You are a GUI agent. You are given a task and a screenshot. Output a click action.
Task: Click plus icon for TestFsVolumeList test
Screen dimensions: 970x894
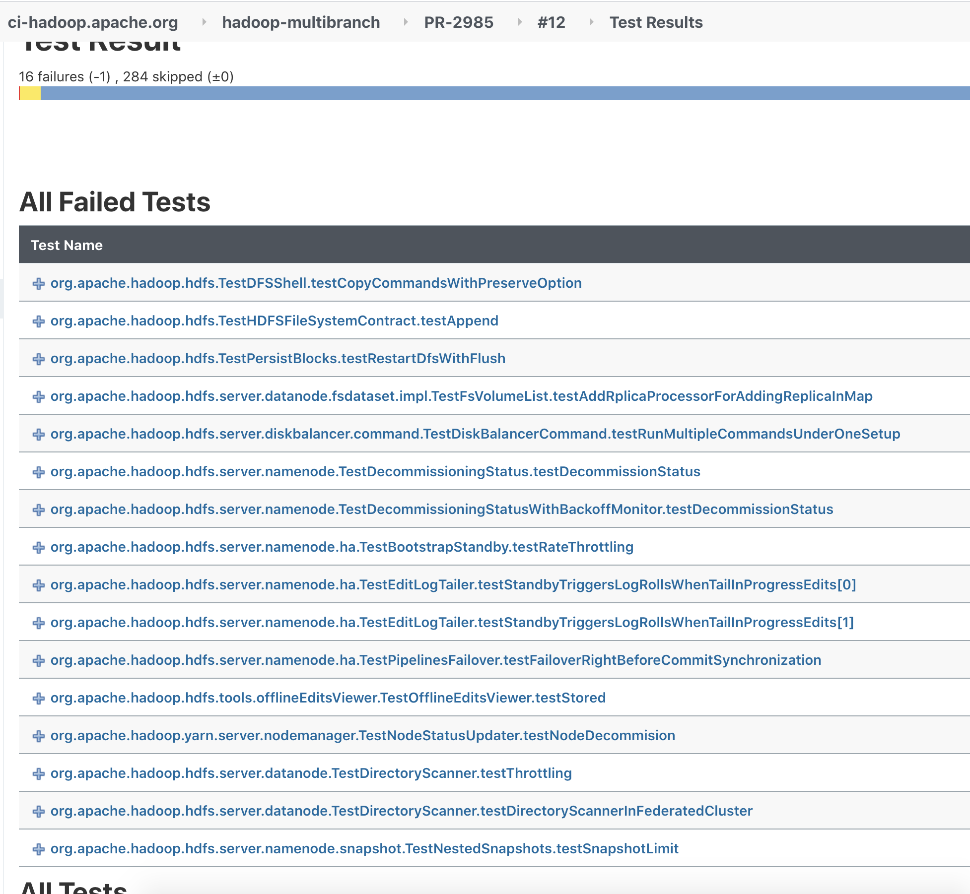coord(39,396)
